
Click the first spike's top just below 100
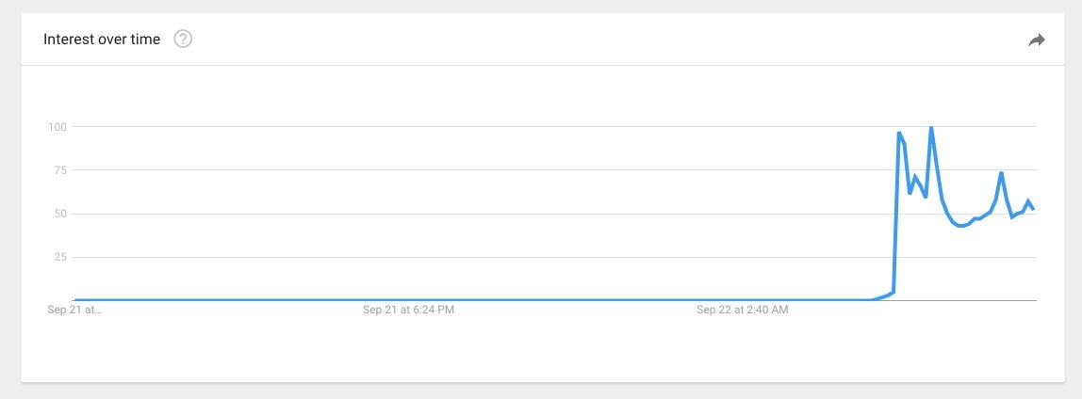pos(899,133)
